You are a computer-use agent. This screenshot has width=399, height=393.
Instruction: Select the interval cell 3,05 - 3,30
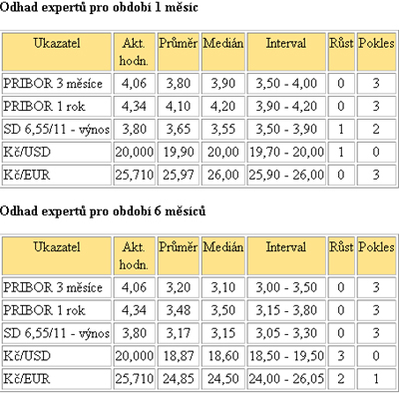point(286,333)
